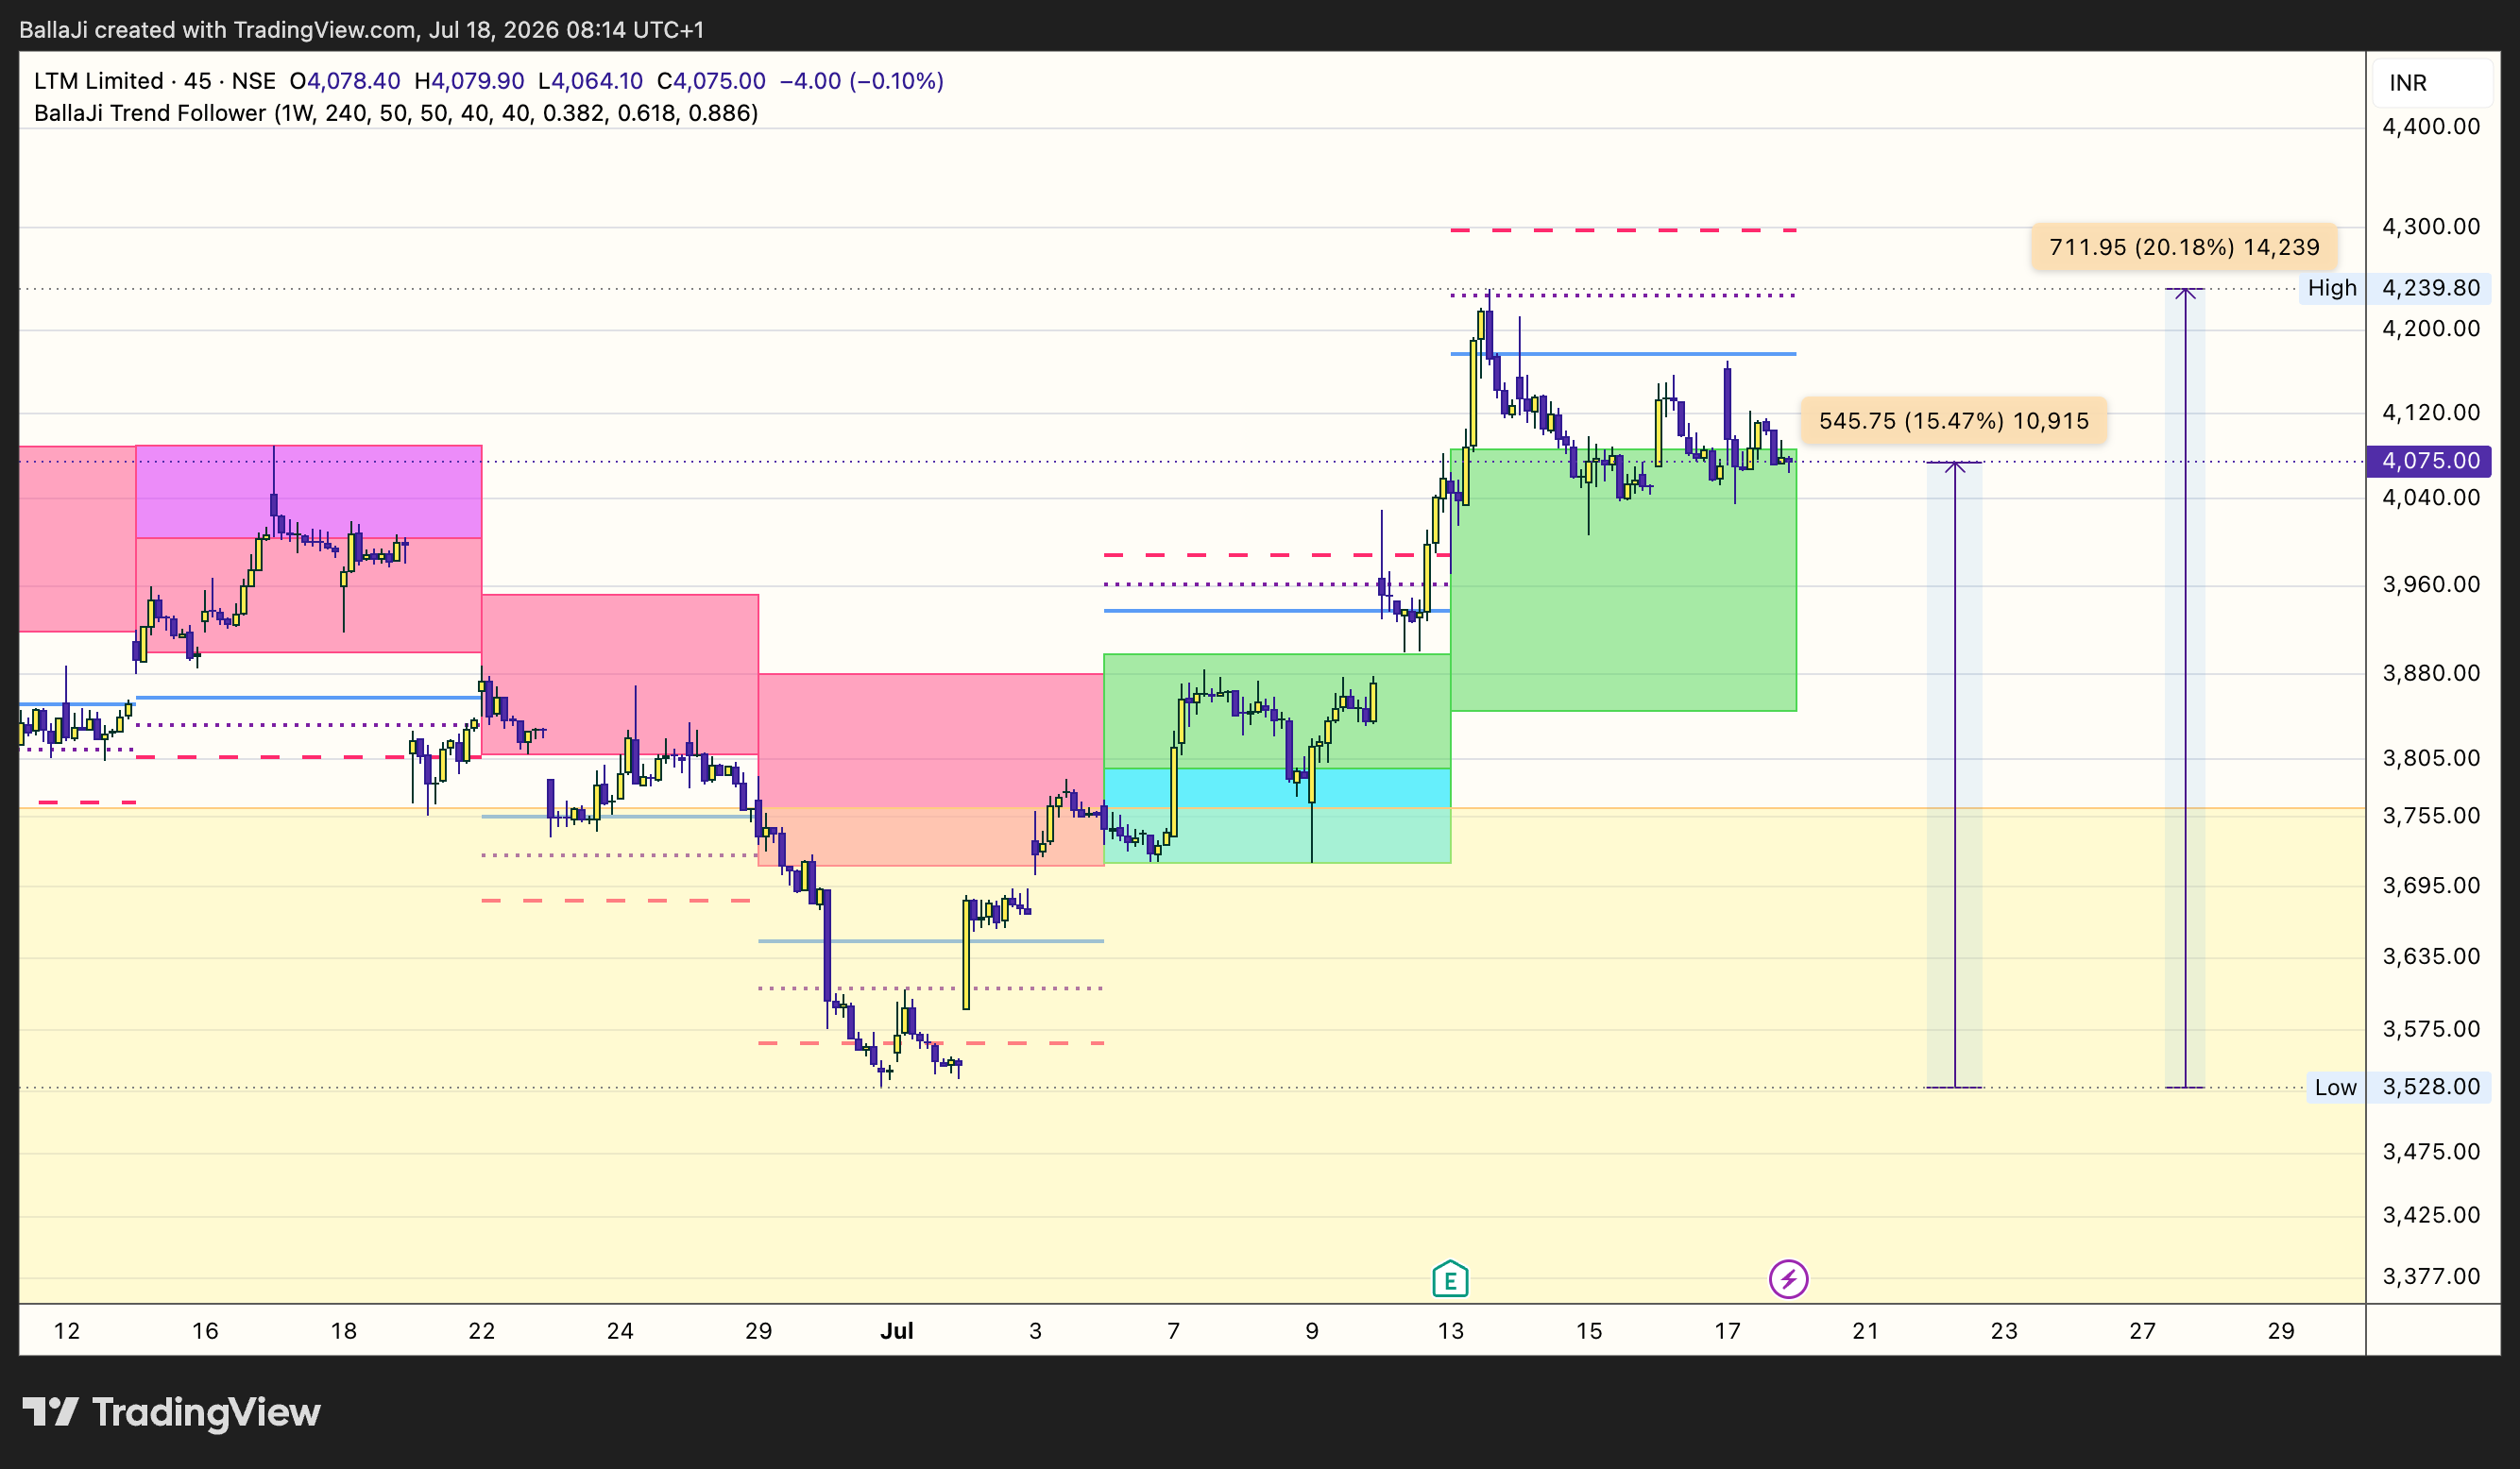
Task: Click the open value O4,078.40 in header
Action: click(x=345, y=81)
